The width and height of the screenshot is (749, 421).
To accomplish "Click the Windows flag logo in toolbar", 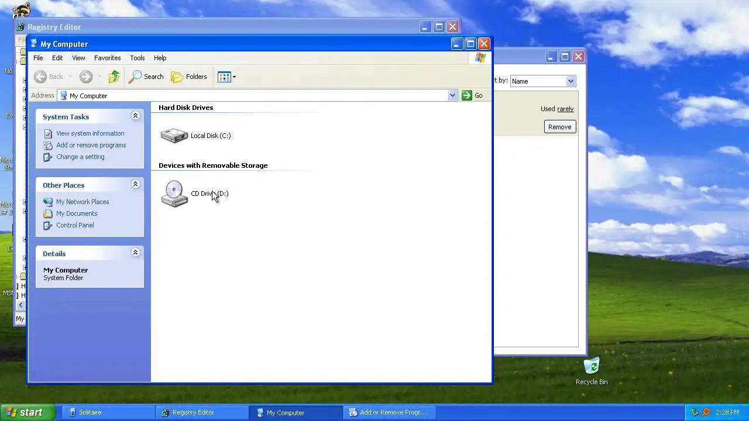I will (x=480, y=58).
